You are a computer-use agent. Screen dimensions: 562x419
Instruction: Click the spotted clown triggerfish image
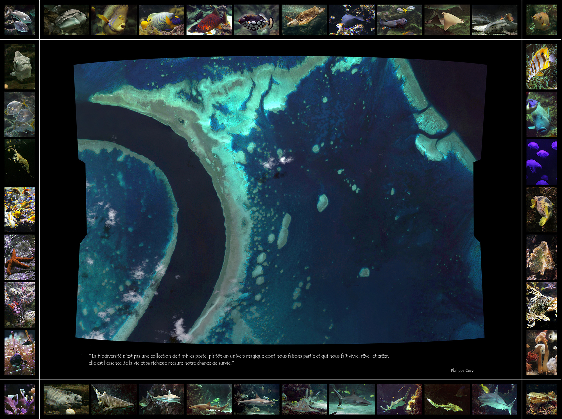point(257,20)
